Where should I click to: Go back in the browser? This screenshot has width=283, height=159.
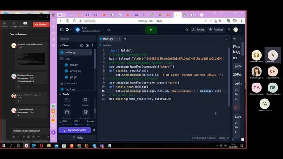[61, 21]
